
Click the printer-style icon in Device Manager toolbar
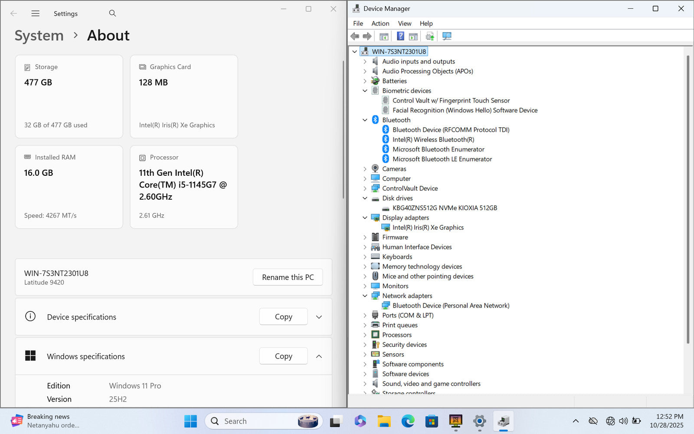[x=429, y=36]
